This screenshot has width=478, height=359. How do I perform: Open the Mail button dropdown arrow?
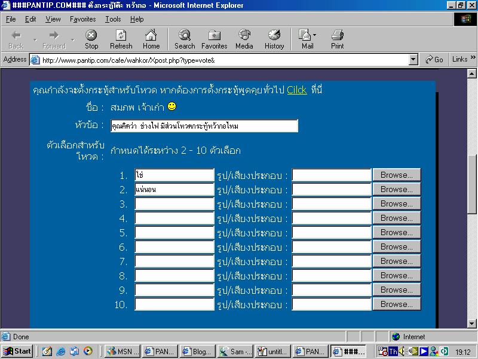[x=315, y=35]
